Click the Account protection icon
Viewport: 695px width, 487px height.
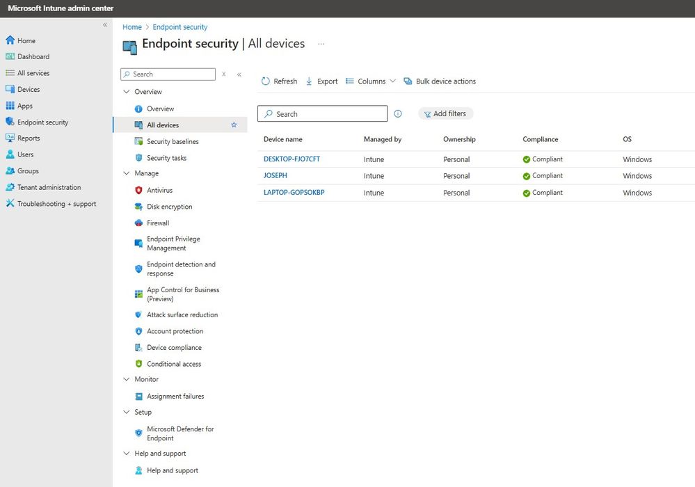coord(138,331)
